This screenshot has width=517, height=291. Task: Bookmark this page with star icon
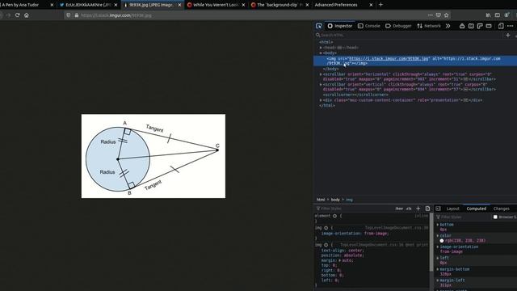(x=447, y=15)
